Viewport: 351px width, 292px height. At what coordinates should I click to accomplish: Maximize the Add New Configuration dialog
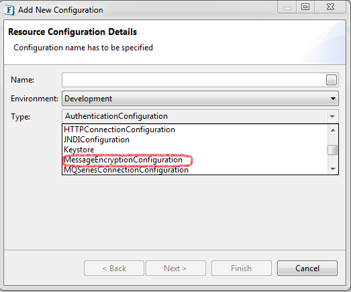click(305, 7)
